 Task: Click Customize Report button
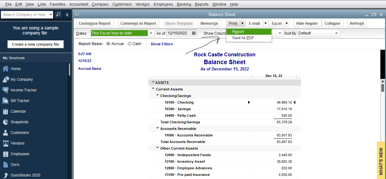[x=95, y=23]
